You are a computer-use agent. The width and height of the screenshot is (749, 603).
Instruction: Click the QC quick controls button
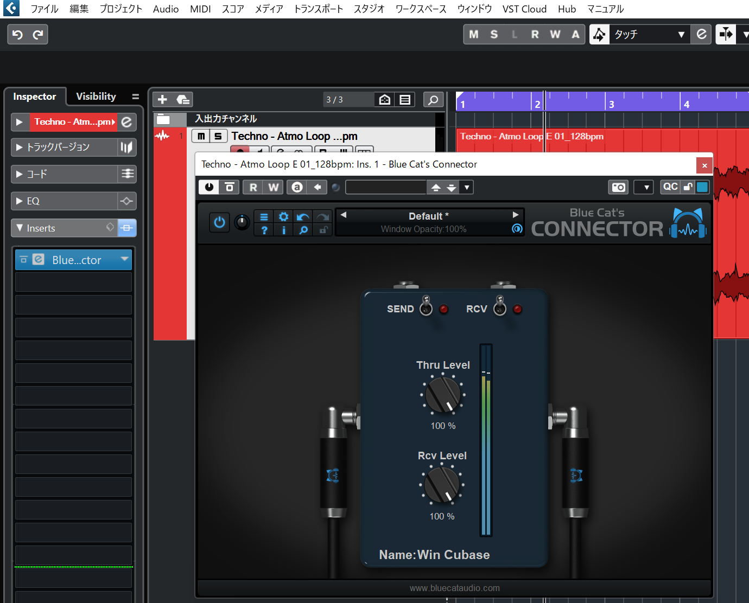click(x=670, y=187)
